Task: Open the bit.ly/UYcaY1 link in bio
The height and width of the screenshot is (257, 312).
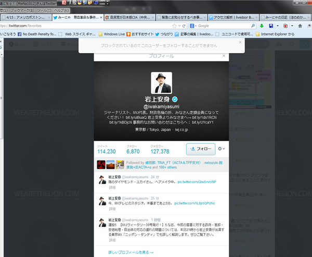Action: (203, 123)
